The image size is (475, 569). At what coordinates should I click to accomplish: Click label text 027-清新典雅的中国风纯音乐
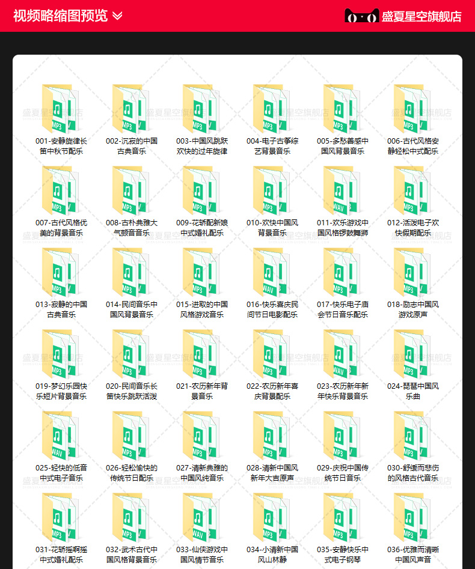click(x=202, y=472)
